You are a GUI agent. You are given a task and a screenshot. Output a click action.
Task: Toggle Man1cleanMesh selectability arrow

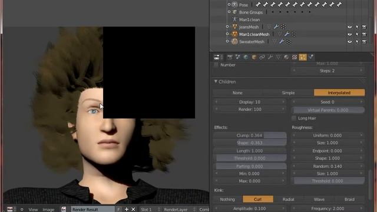pyautogui.click(x=357, y=34)
